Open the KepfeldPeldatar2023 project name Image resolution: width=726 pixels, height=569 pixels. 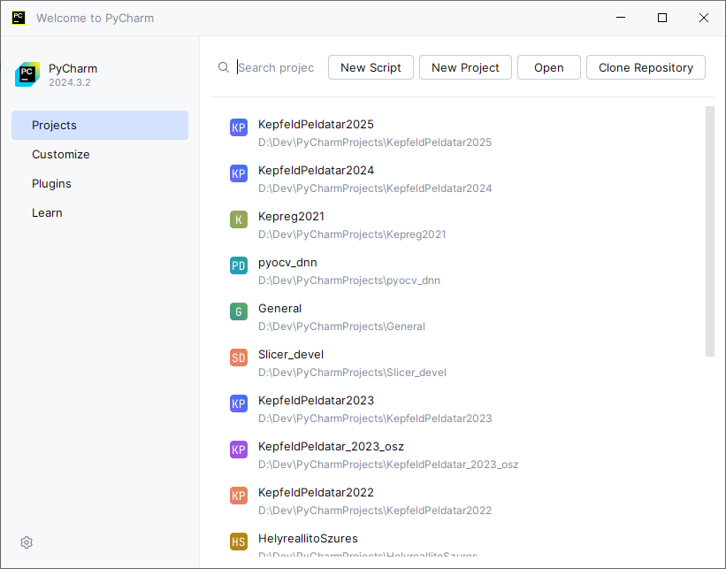316,400
